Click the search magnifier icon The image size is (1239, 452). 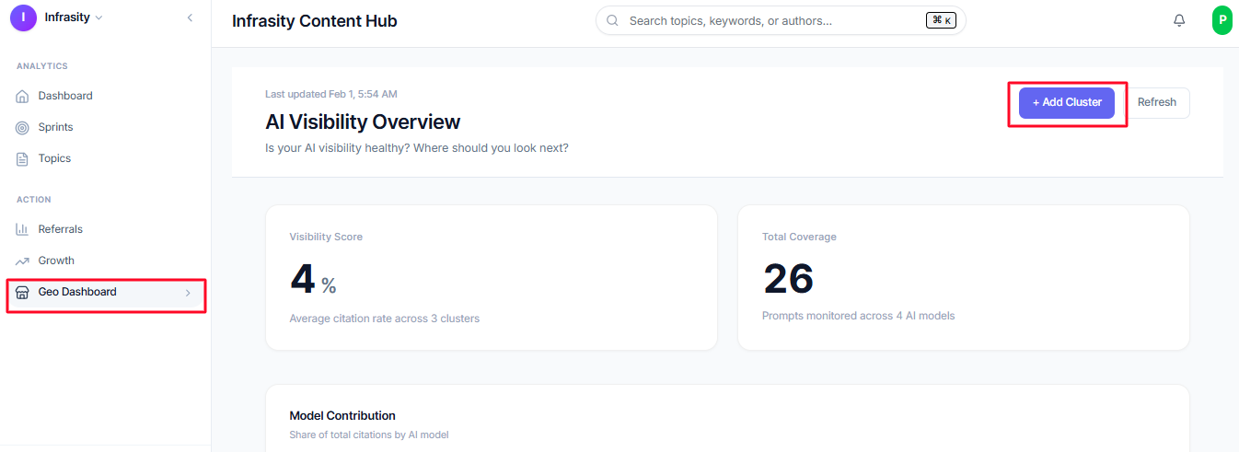[x=612, y=20]
